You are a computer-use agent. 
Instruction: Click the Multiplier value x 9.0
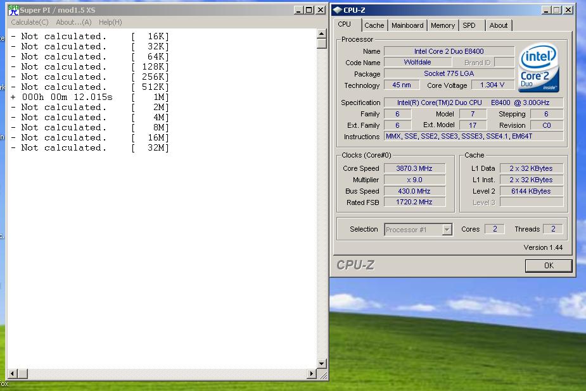coord(414,180)
